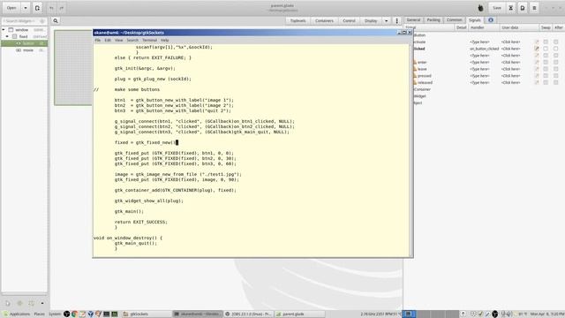
Task: Open the Control widget palette
Action: point(349,21)
